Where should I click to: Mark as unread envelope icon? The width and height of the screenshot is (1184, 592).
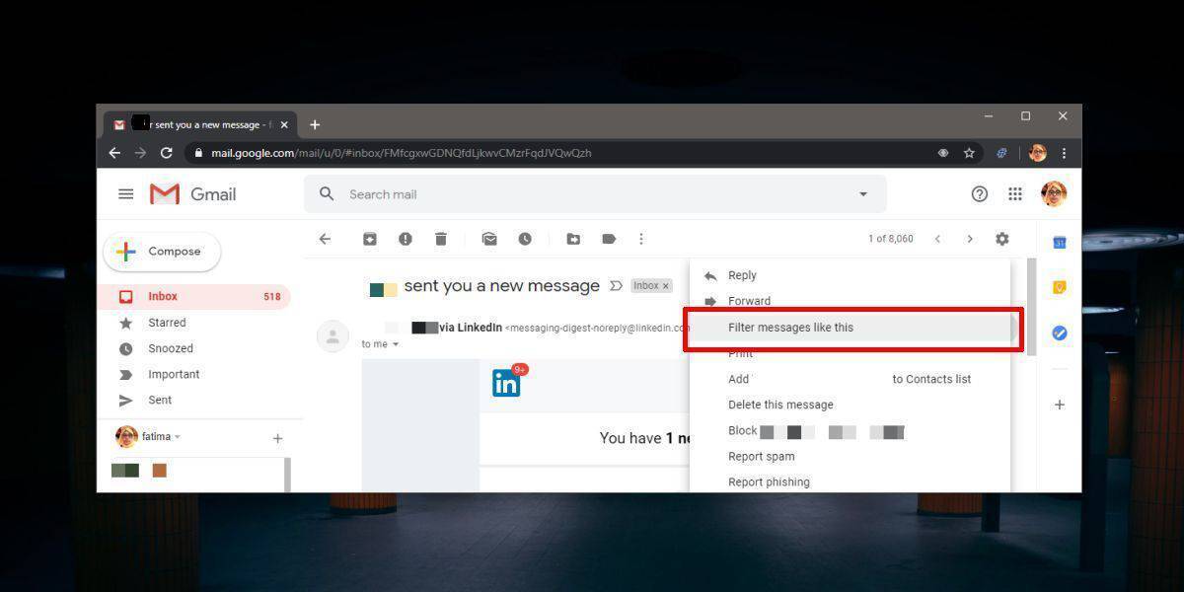click(x=489, y=239)
